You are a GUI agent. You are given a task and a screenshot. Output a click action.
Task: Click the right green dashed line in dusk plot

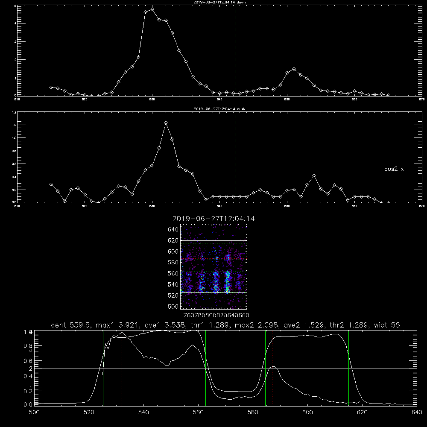(x=236, y=158)
